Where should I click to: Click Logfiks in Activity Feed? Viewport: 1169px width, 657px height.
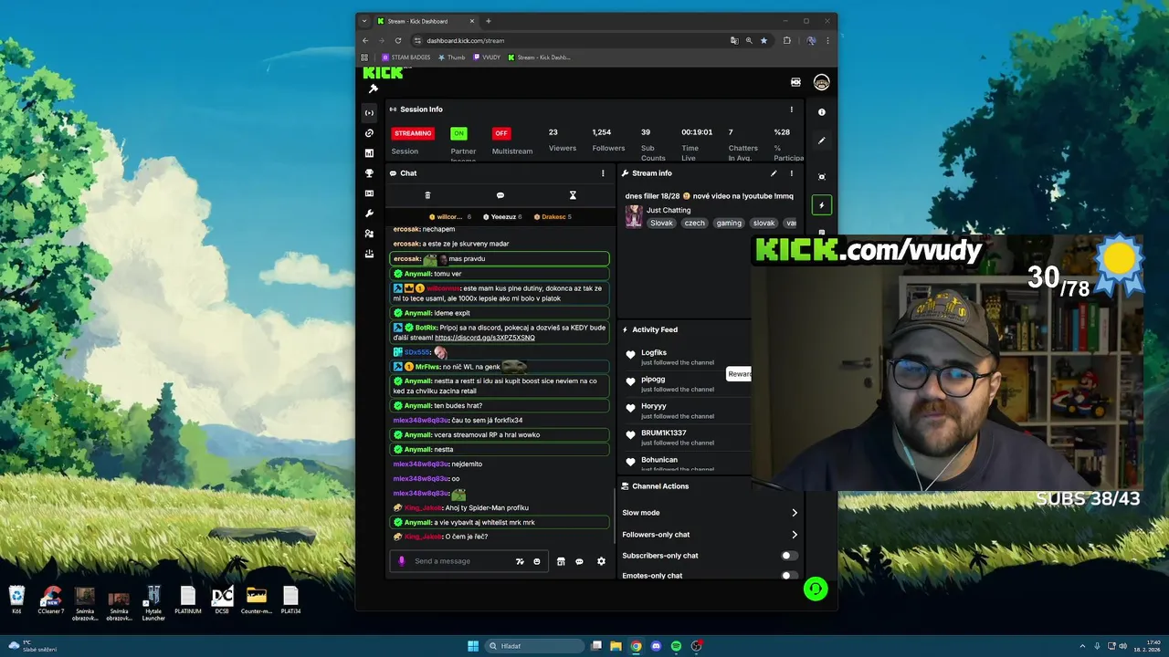[x=654, y=352]
